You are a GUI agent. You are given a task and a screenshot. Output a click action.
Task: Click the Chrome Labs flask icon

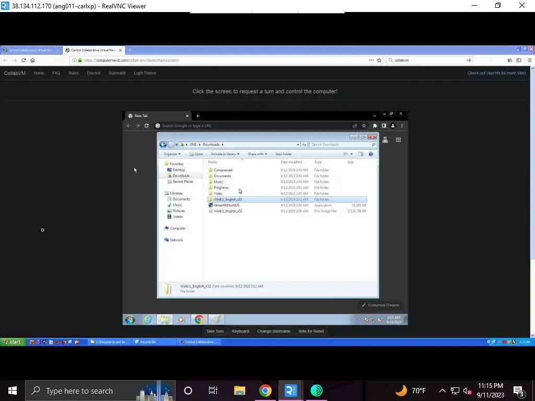point(385,140)
